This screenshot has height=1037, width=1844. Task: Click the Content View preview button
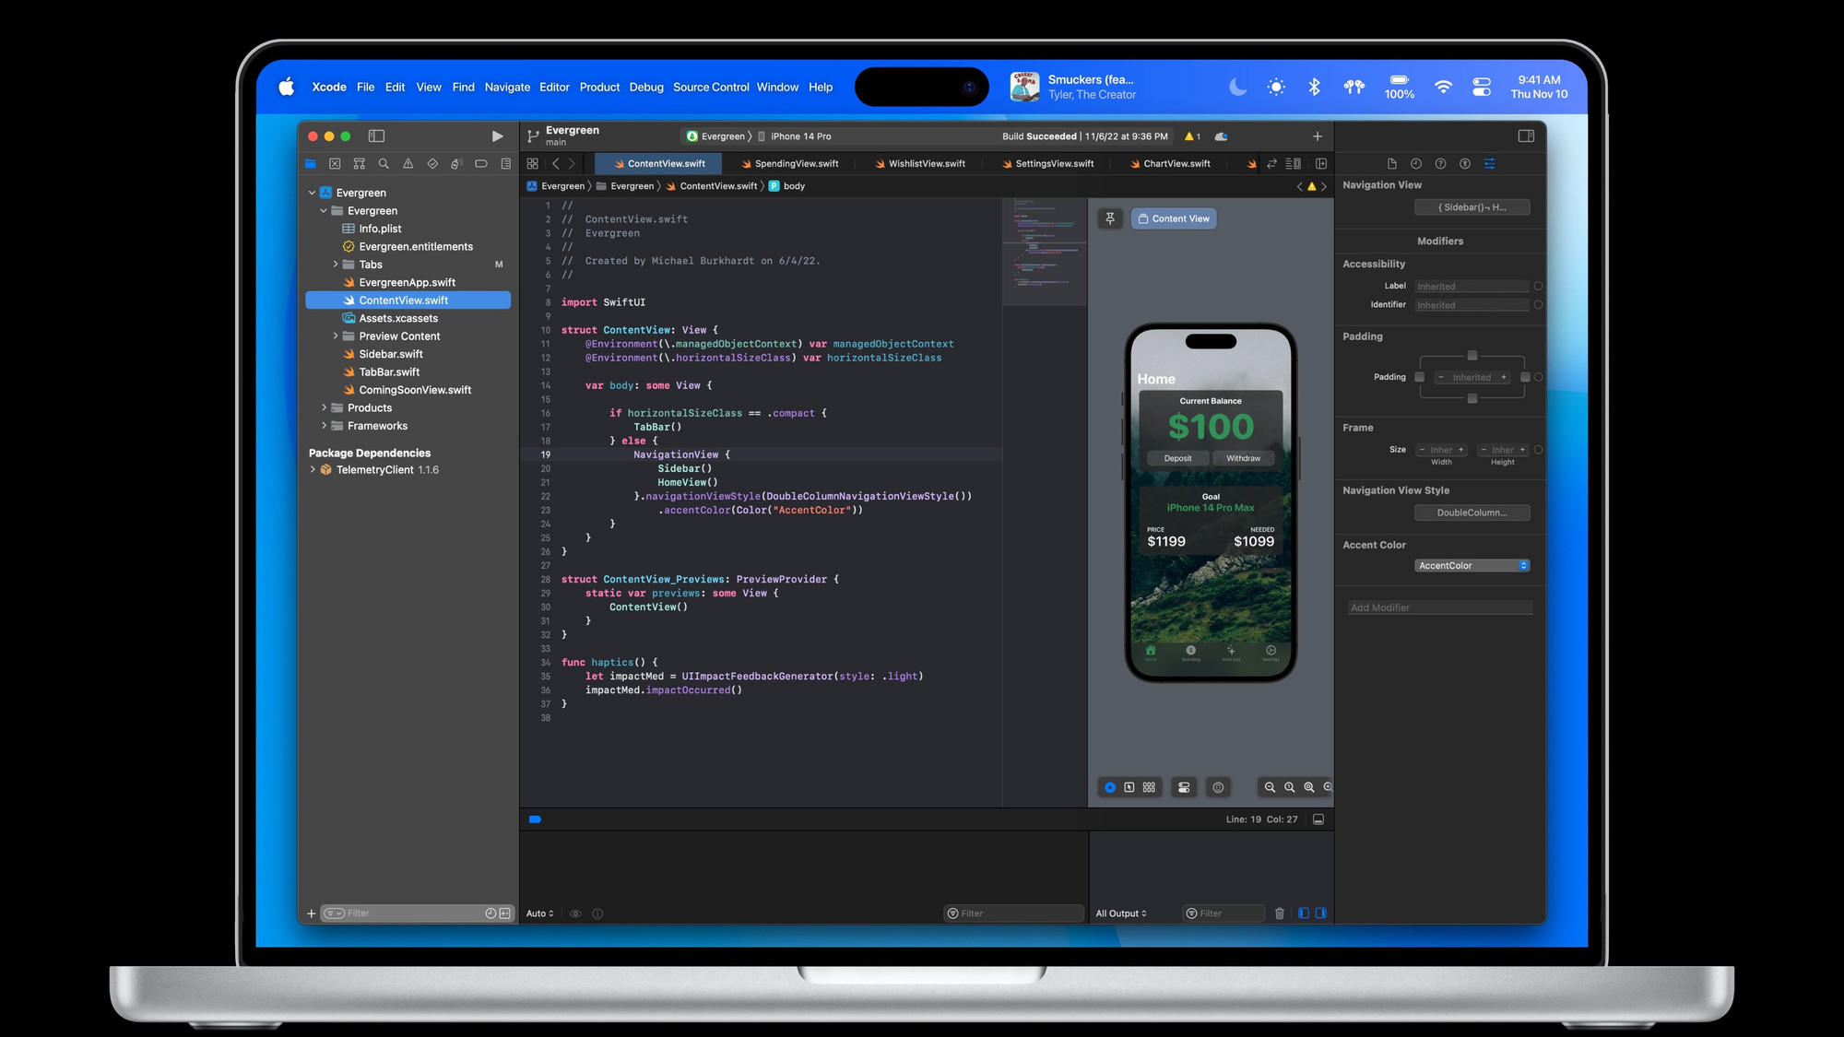tap(1174, 218)
